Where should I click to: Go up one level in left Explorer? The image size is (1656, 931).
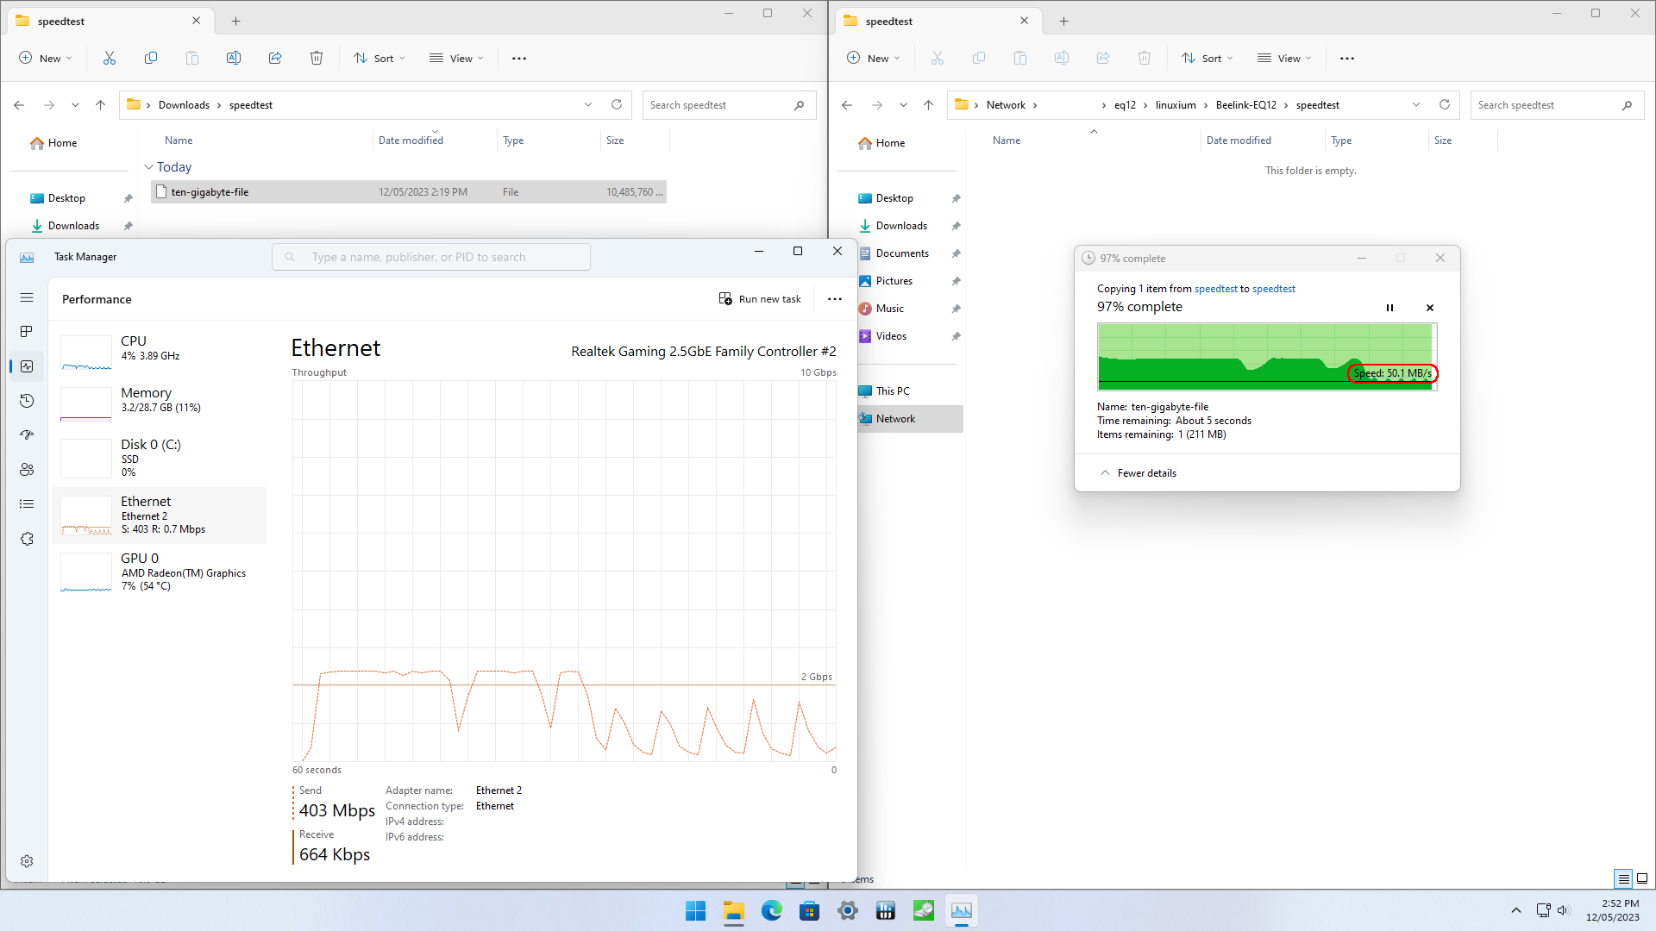pyautogui.click(x=100, y=105)
